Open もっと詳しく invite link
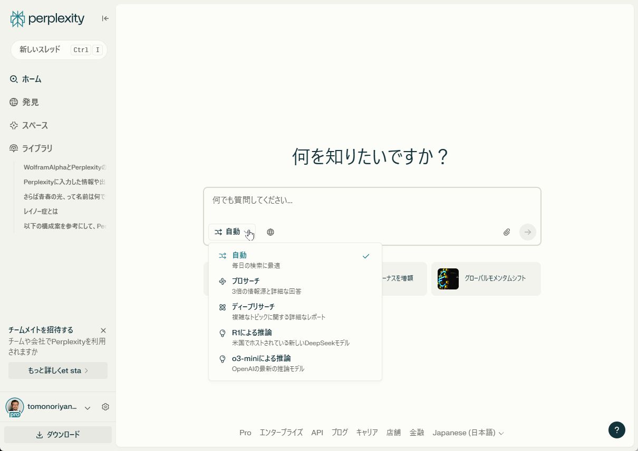Screen dimensions: 638x451 click(57, 370)
